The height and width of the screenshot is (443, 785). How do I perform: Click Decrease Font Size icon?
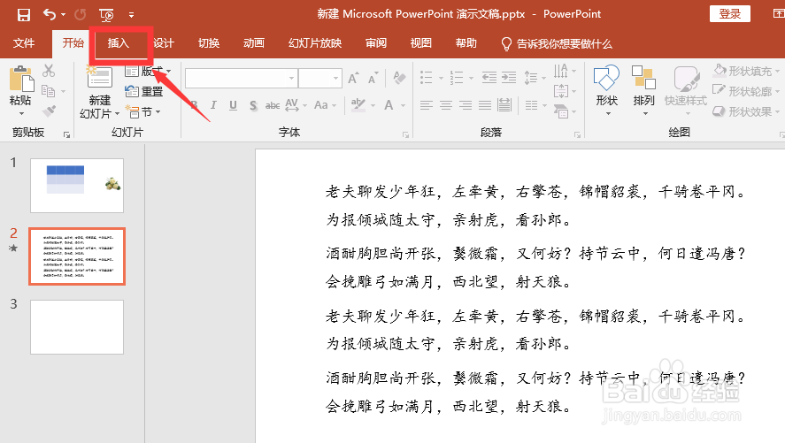[373, 79]
